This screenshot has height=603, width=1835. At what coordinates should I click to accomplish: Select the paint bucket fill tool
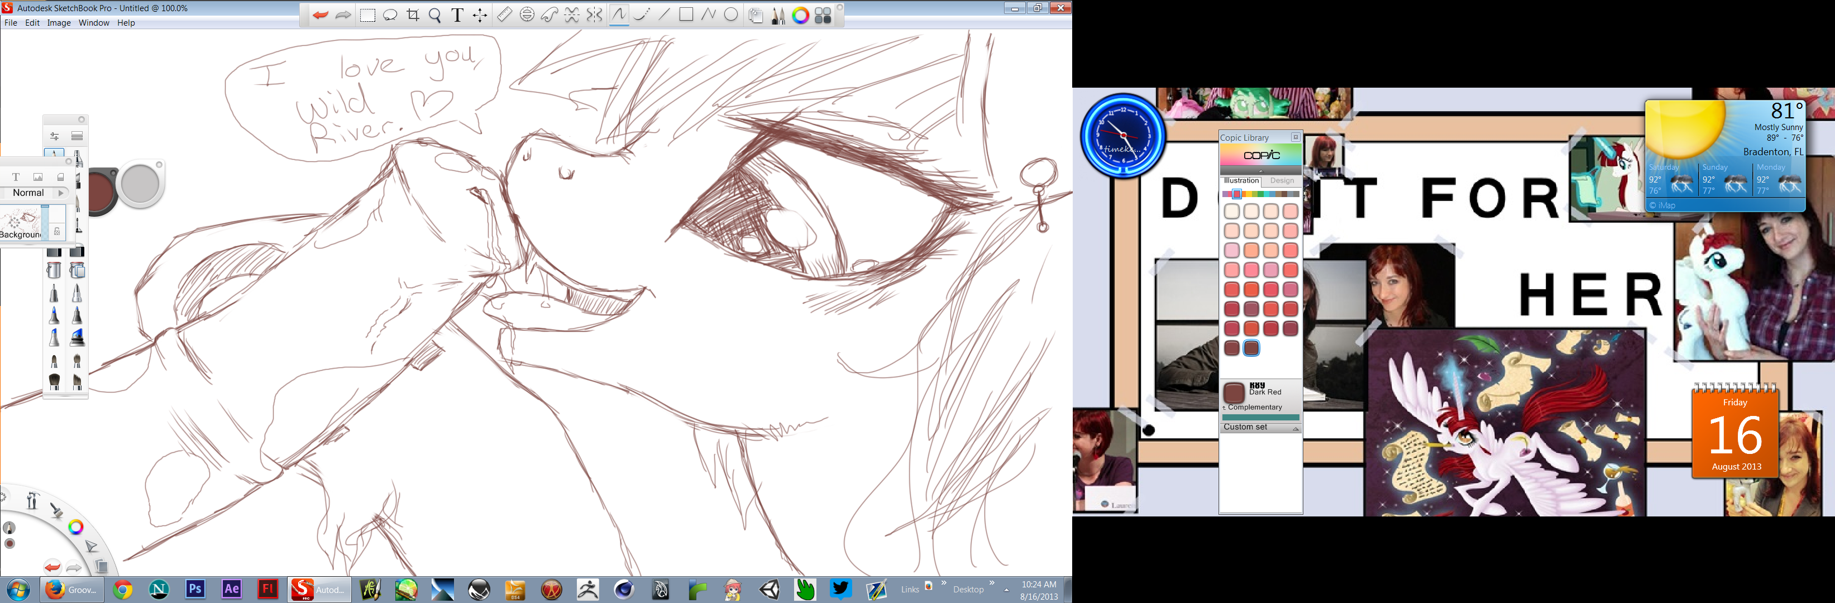[x=54, y=270]
